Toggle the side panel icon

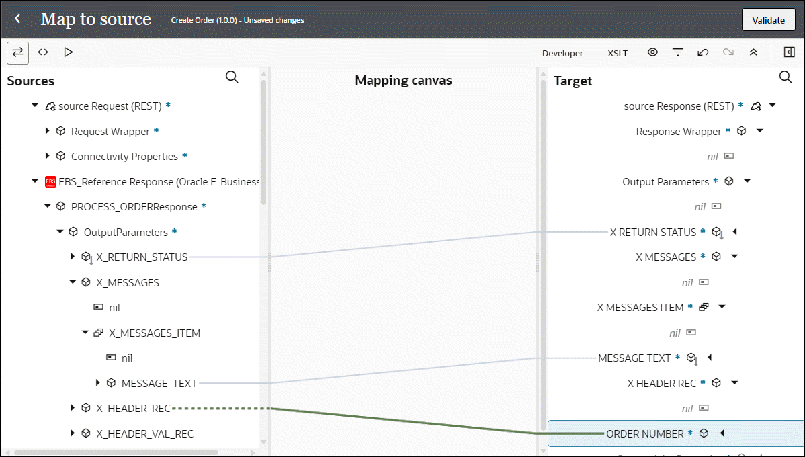click(x=790, y=52)
